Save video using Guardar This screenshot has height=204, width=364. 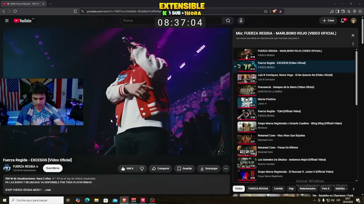pyautogui.click(x=185, y=169)
